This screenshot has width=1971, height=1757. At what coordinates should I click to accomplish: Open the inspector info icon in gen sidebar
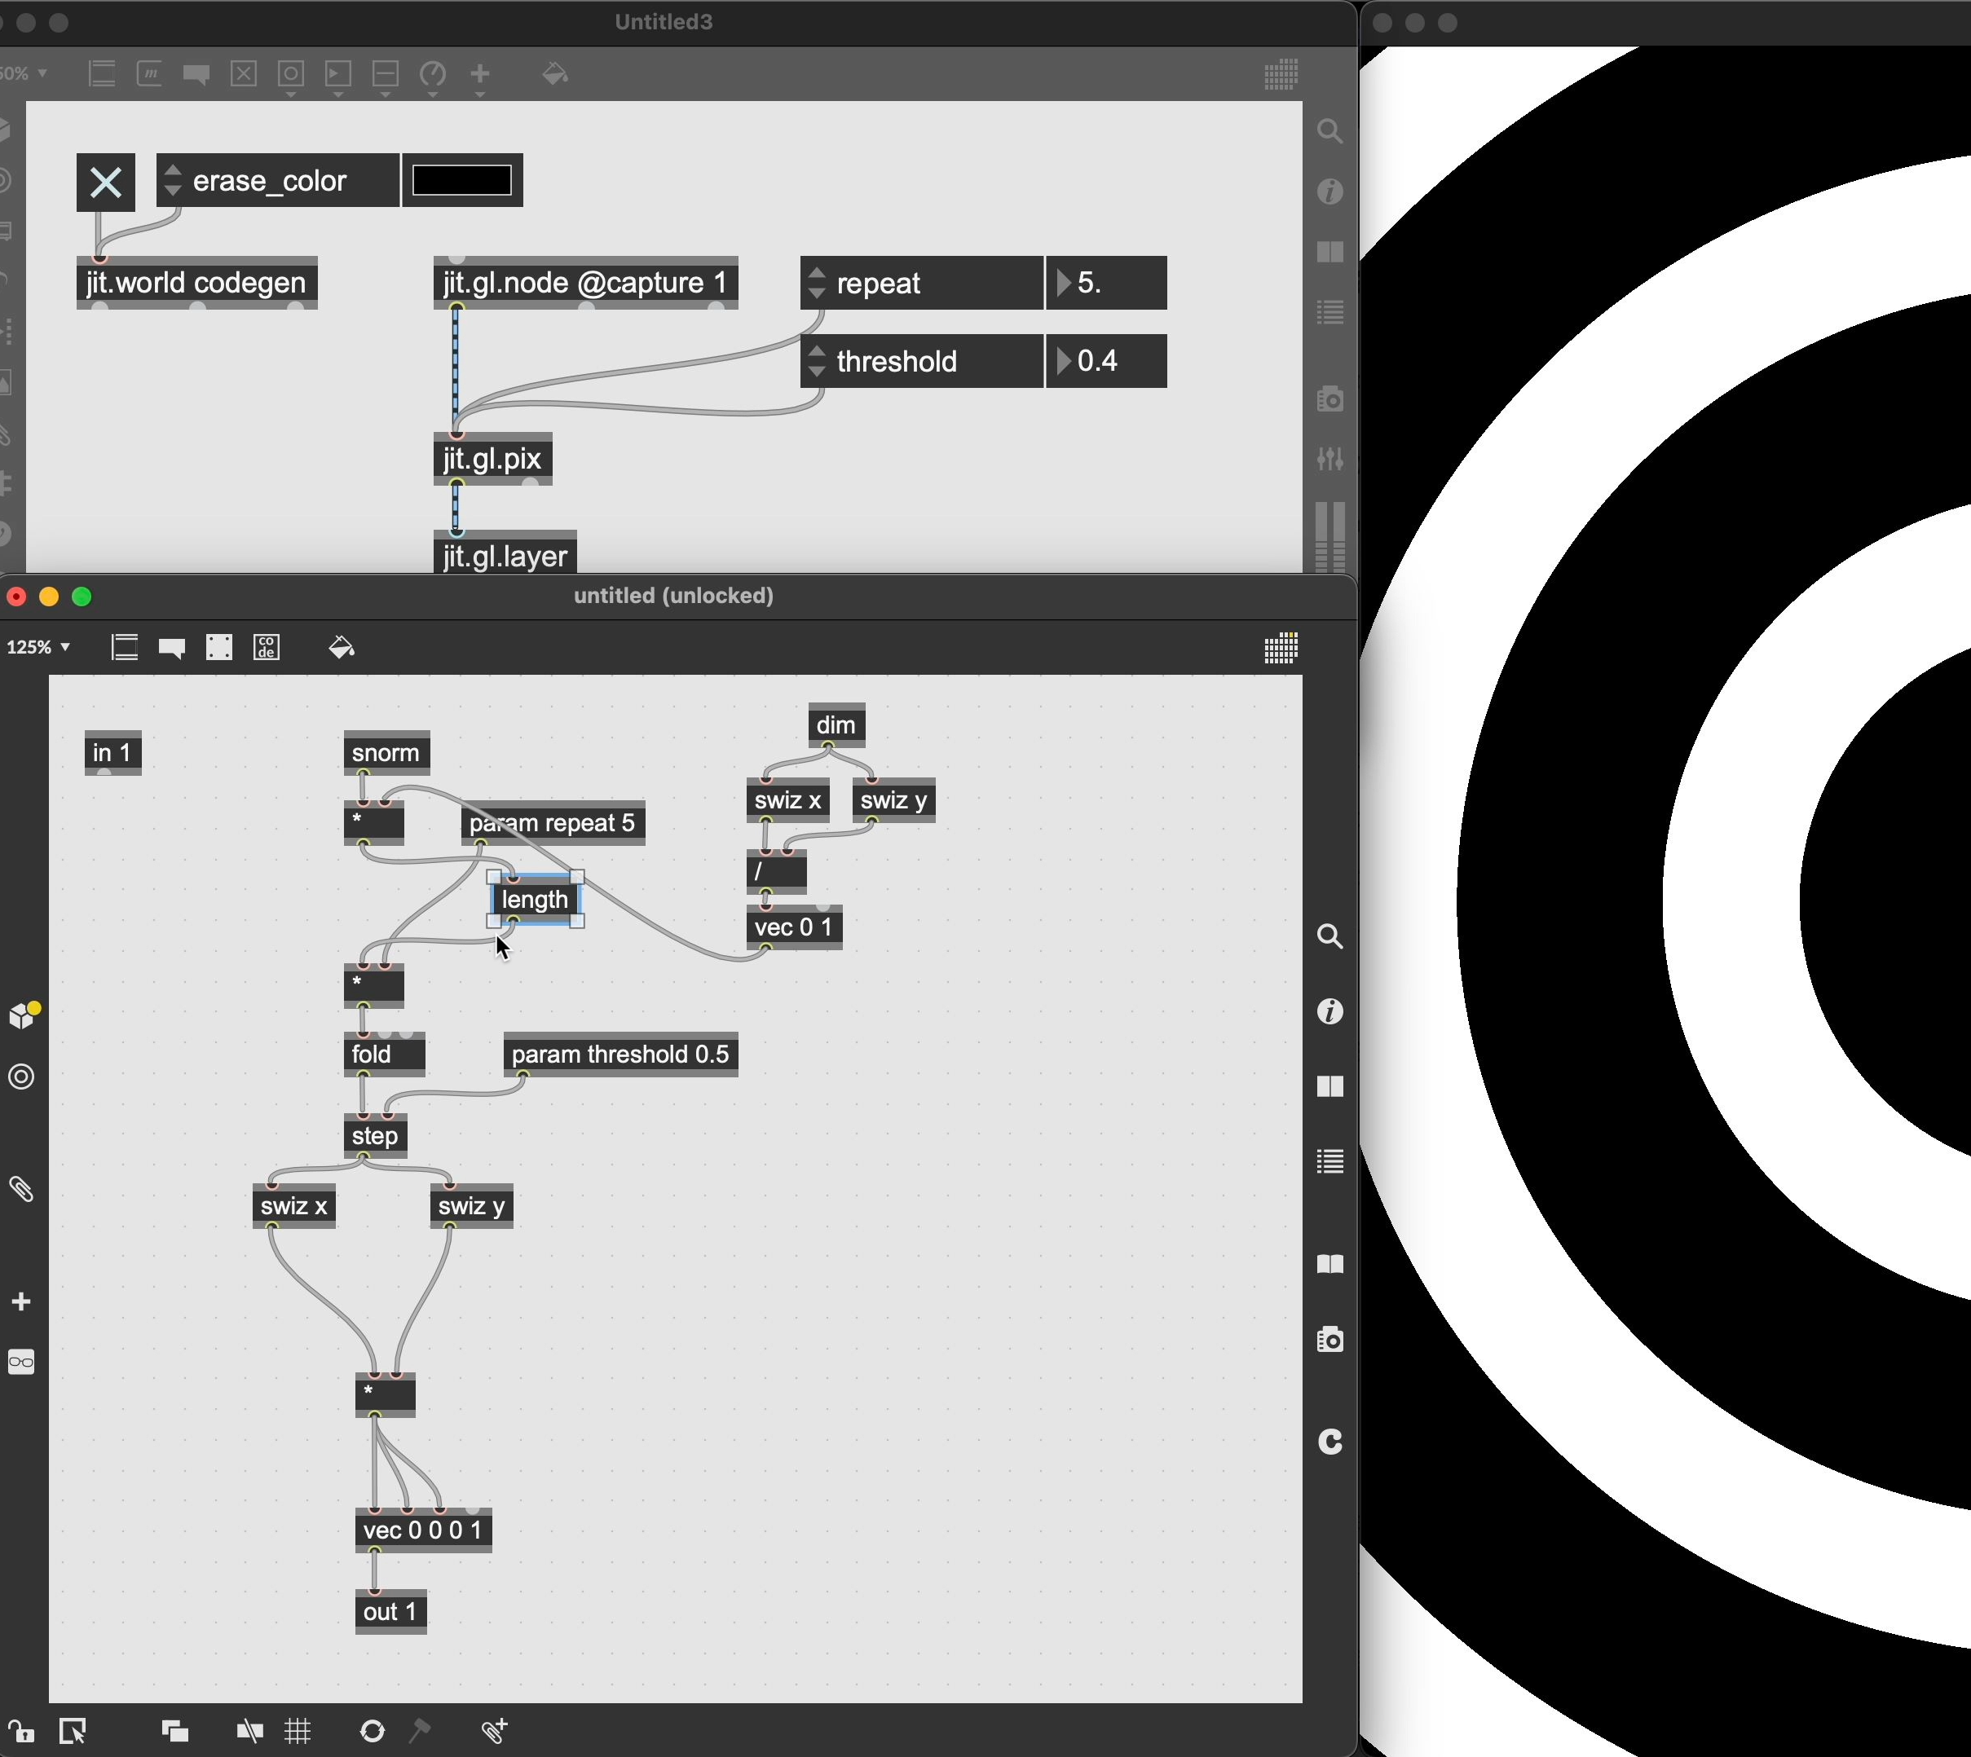tap(1329, 1011)
